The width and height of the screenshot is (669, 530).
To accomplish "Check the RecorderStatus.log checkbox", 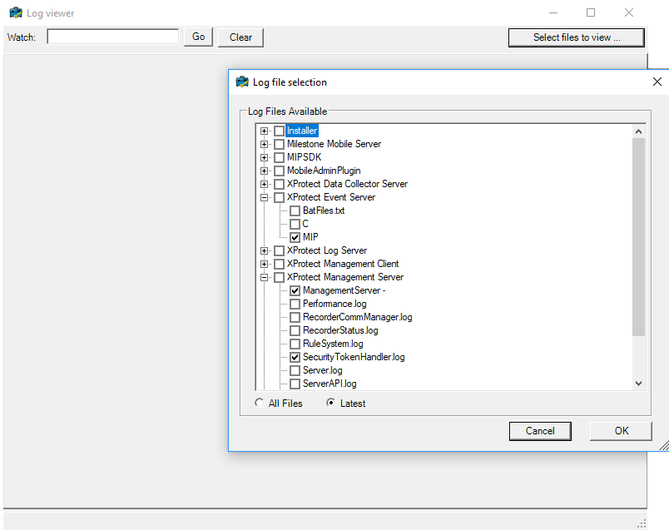I will pos(295,330).
